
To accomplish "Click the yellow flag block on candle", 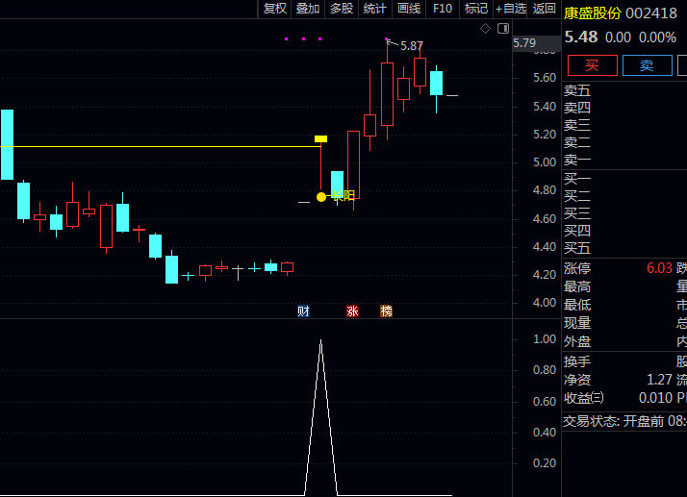I will pyautogui.click(x=320, y=138).
